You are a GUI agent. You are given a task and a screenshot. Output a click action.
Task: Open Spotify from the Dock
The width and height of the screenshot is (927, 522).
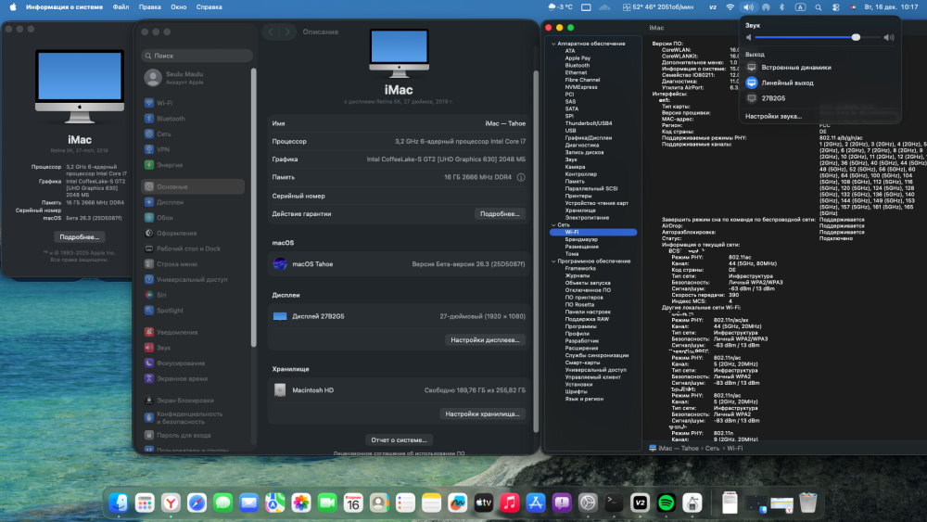point(667,503)
